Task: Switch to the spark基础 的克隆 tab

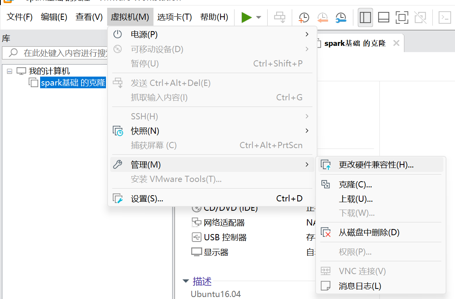Action: click(355, 44)
